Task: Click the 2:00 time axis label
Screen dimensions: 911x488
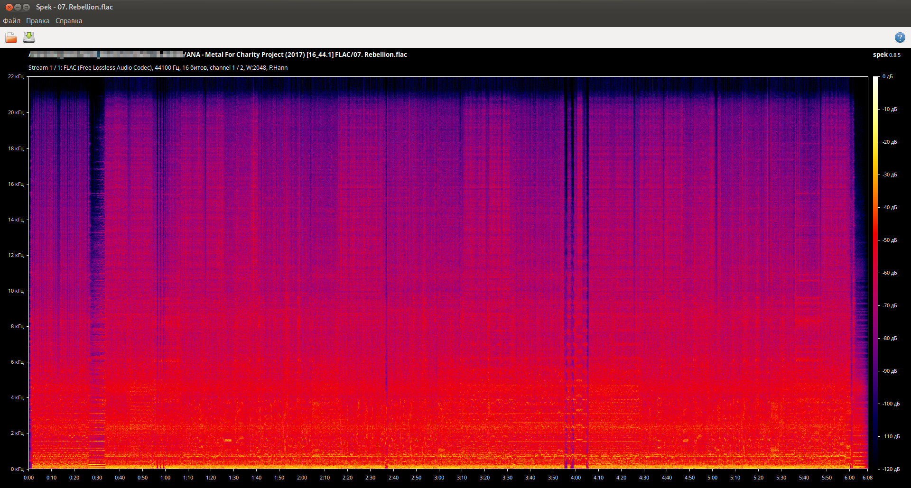Action: tap(302, 478)
